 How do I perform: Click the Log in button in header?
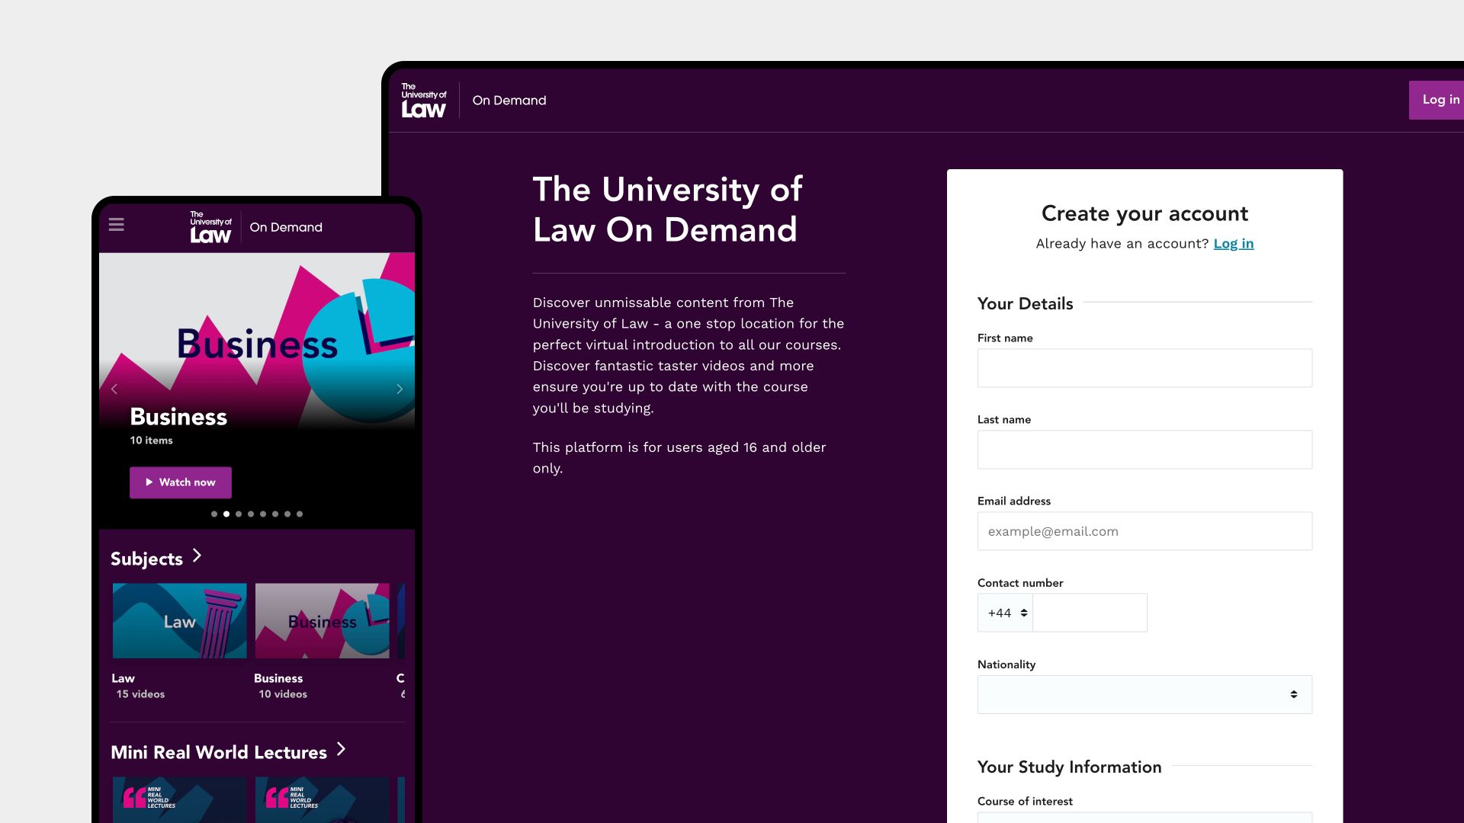tap(1437, 100)
